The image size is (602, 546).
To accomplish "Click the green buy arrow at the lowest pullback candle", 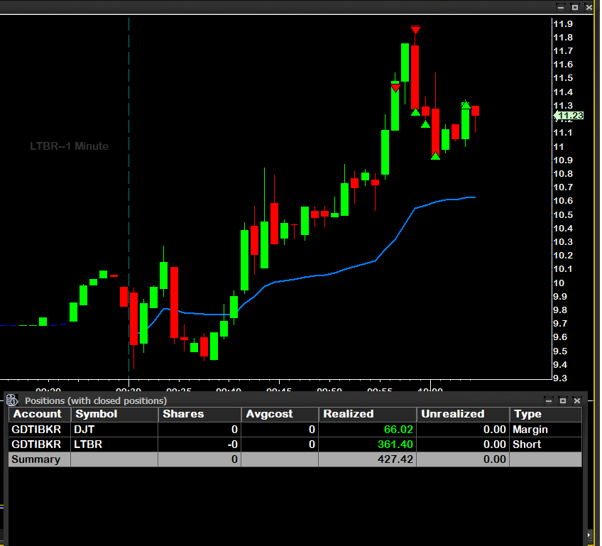I will coord(435,156).
